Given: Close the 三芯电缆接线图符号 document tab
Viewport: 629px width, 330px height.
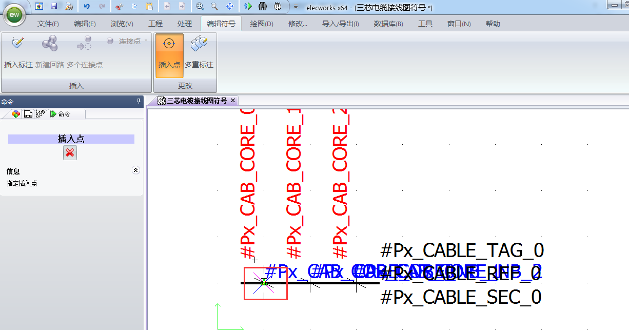Looking at the screenshot, I should point(233,101).
